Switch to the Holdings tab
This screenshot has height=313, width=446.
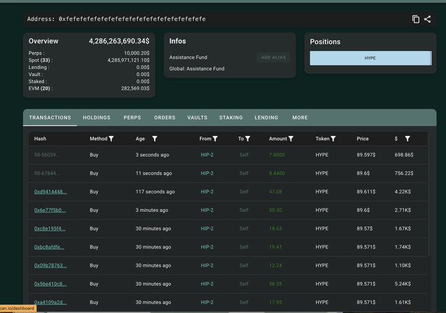click(96, 117)
